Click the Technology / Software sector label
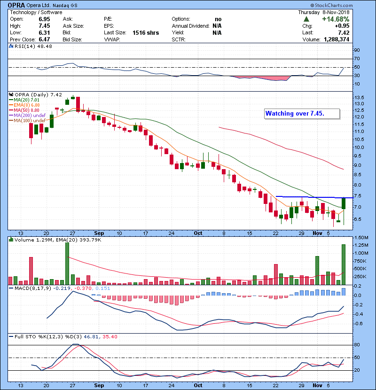The image size is (376, 390). 36,12
